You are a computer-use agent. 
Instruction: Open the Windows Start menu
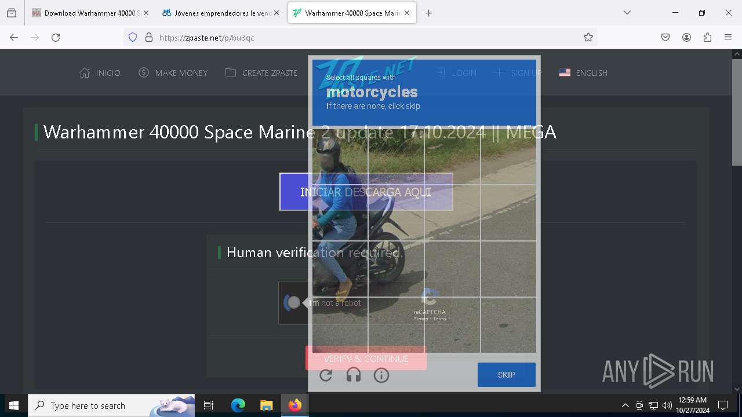(x=14, y=405)
